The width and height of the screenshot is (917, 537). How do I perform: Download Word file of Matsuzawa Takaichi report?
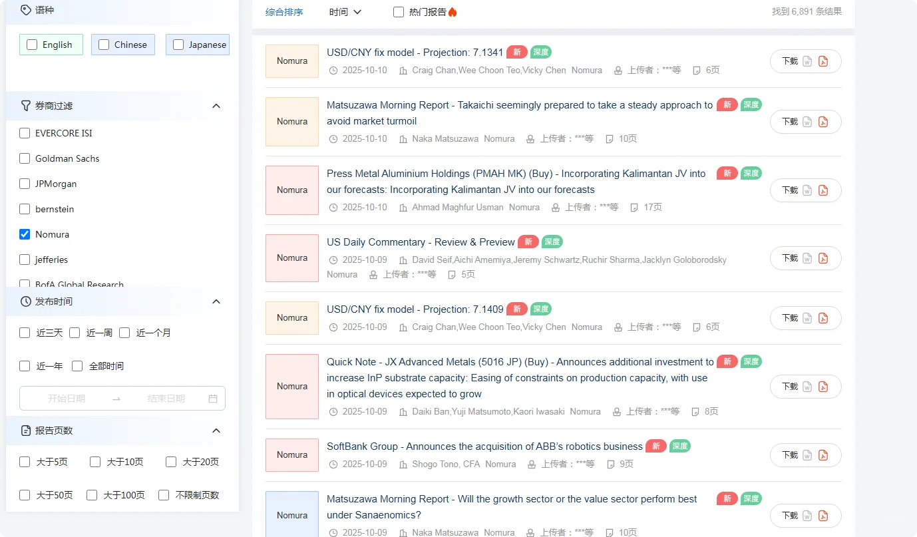[807, 122]
